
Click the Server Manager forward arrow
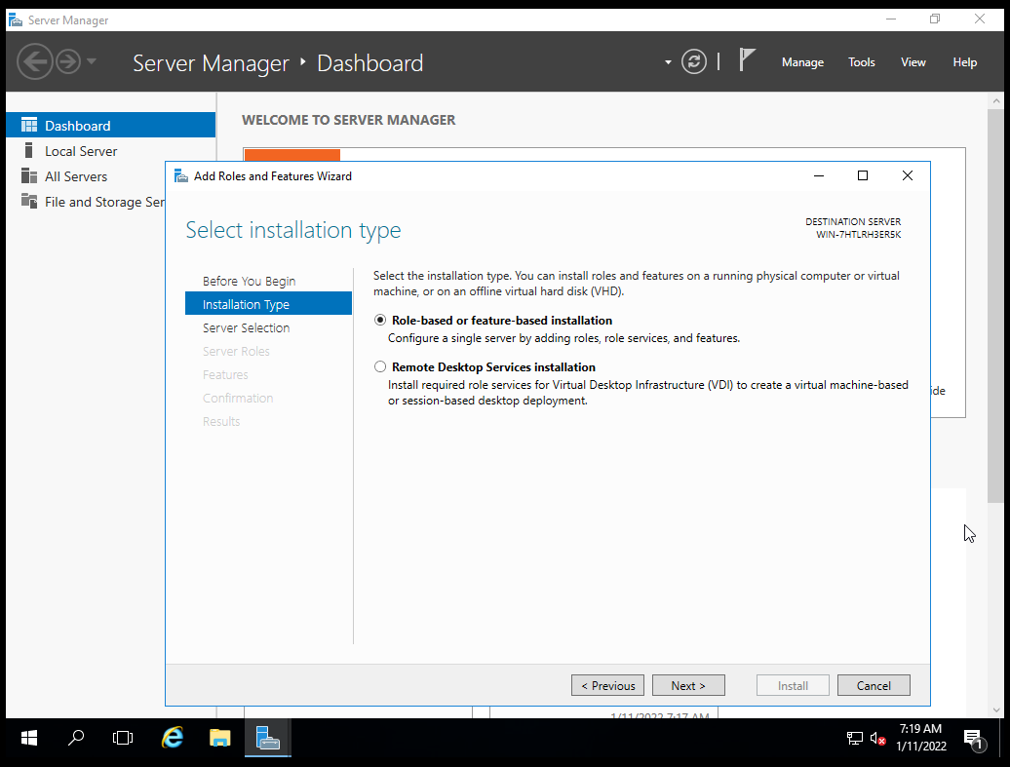pyautogui.click(x=67, y=61)
